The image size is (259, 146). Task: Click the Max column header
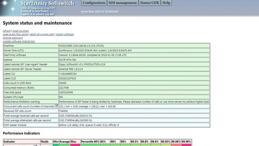(75, 142)
